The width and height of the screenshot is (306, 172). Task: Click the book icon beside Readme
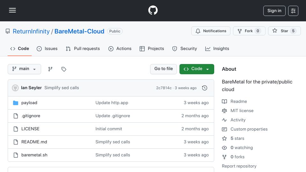224,101
